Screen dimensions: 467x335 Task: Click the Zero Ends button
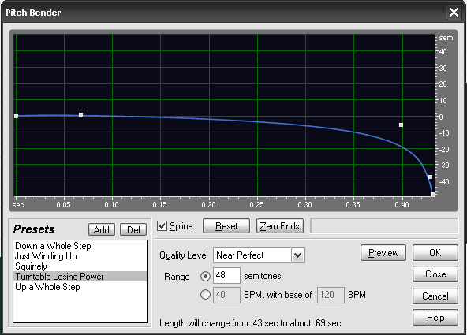(x=280, y=226)
